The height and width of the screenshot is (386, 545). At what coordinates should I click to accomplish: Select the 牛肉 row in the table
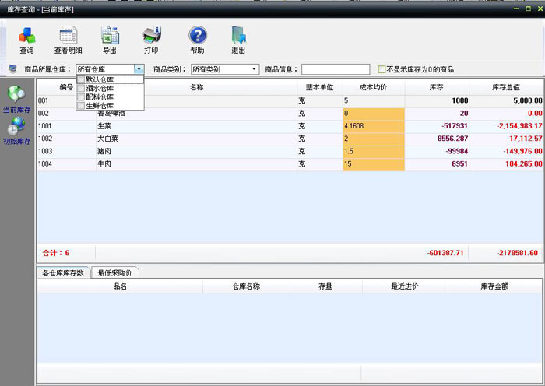point(195,163)
